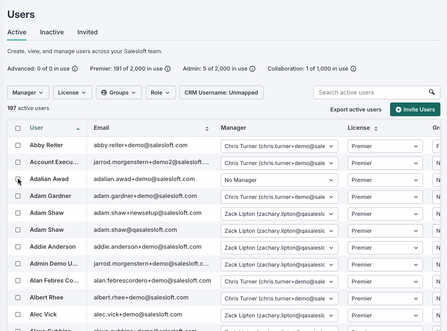
Task: Change Adam Gardner's license dropdown
Action: click(x=385, y=197)
